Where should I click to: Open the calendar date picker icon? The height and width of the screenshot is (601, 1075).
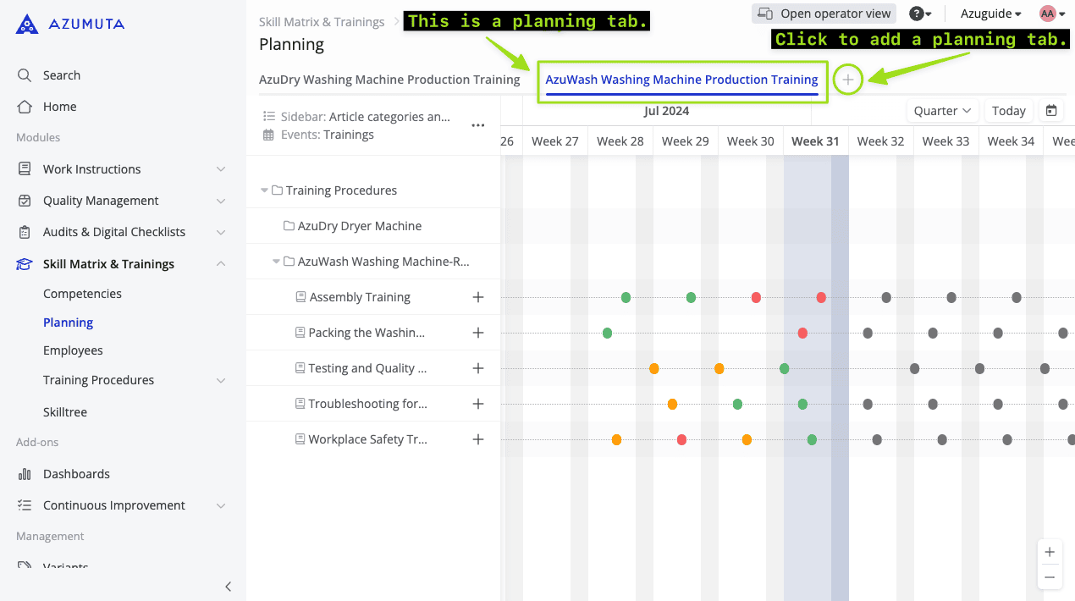(x=1051, y=111)
